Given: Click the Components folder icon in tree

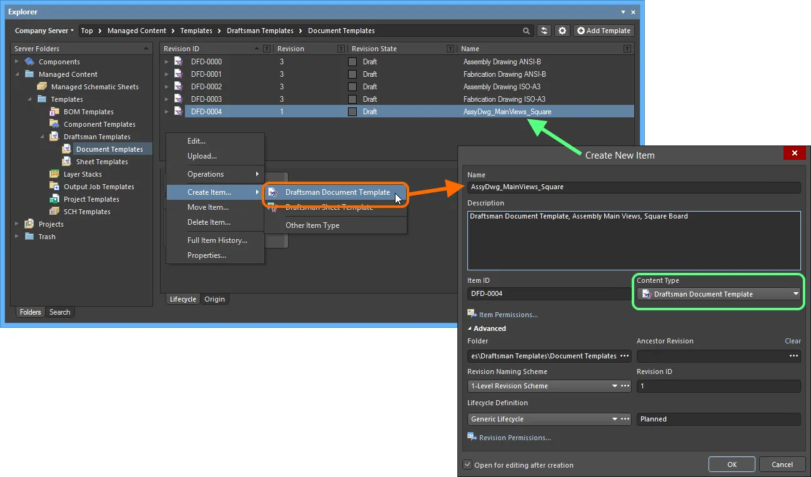Looking at the screenshot, I should click(x=29, y=62).
